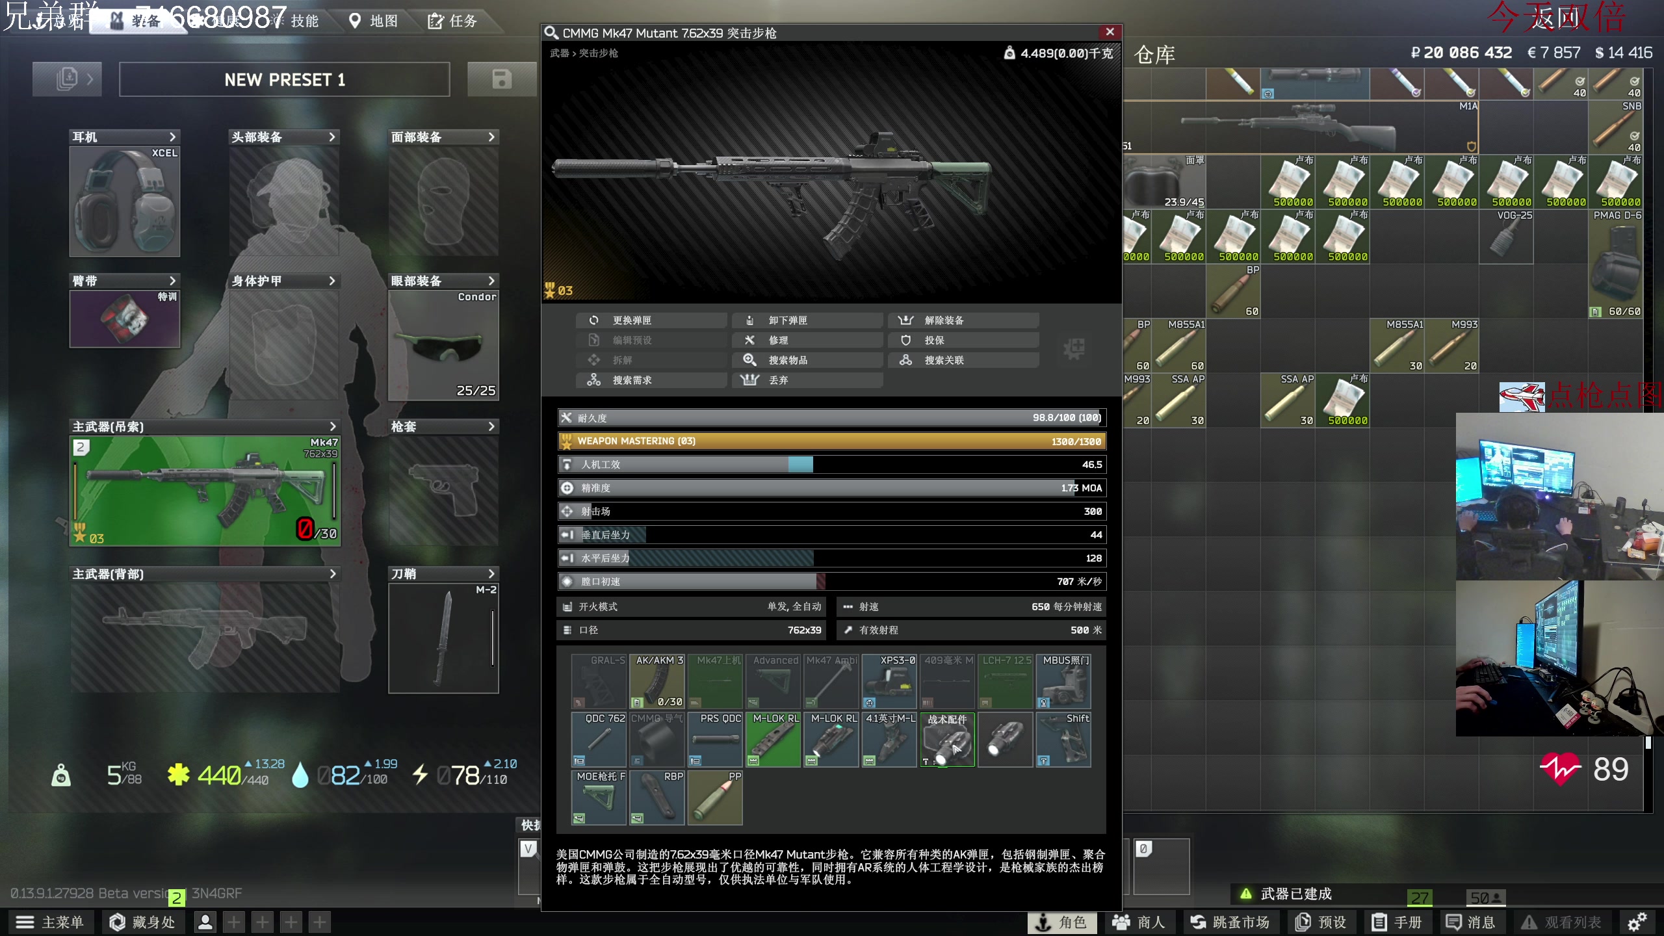
Task: Expand the 头部装备 headwear slot options
Action: [332, 136]
